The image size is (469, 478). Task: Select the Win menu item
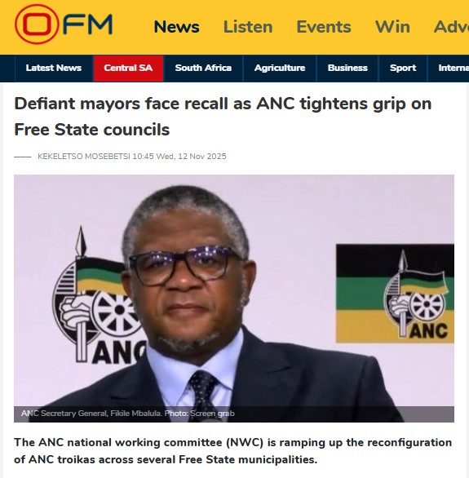pos(392,27)
